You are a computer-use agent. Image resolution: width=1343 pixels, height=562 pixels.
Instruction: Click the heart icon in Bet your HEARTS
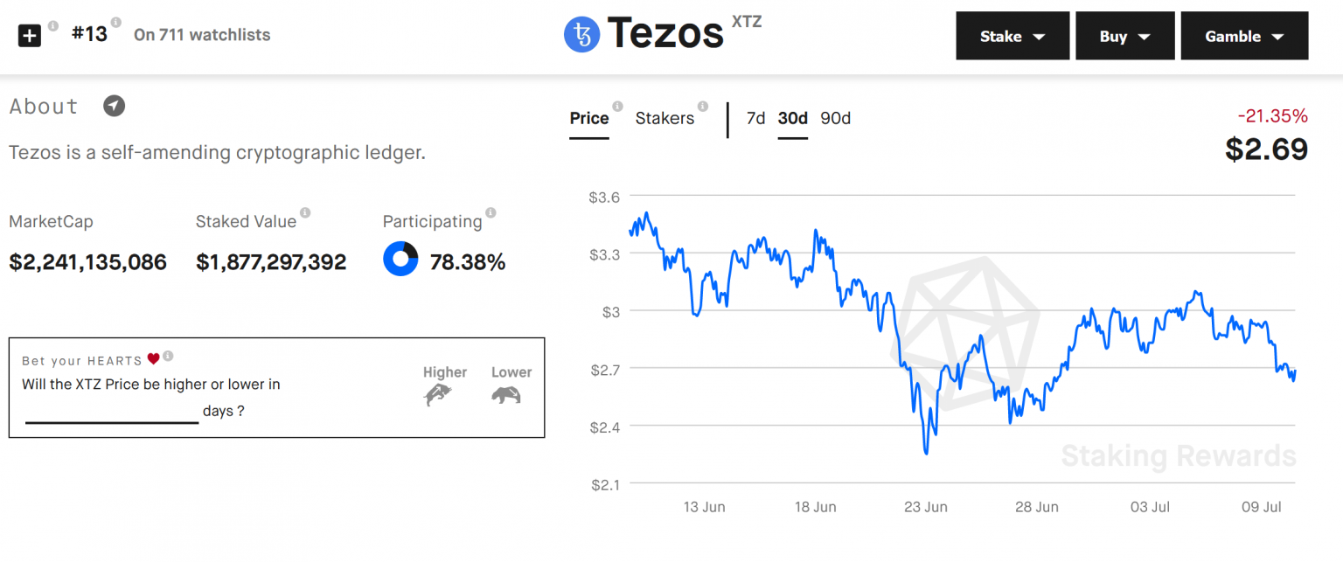coord(154,357)
